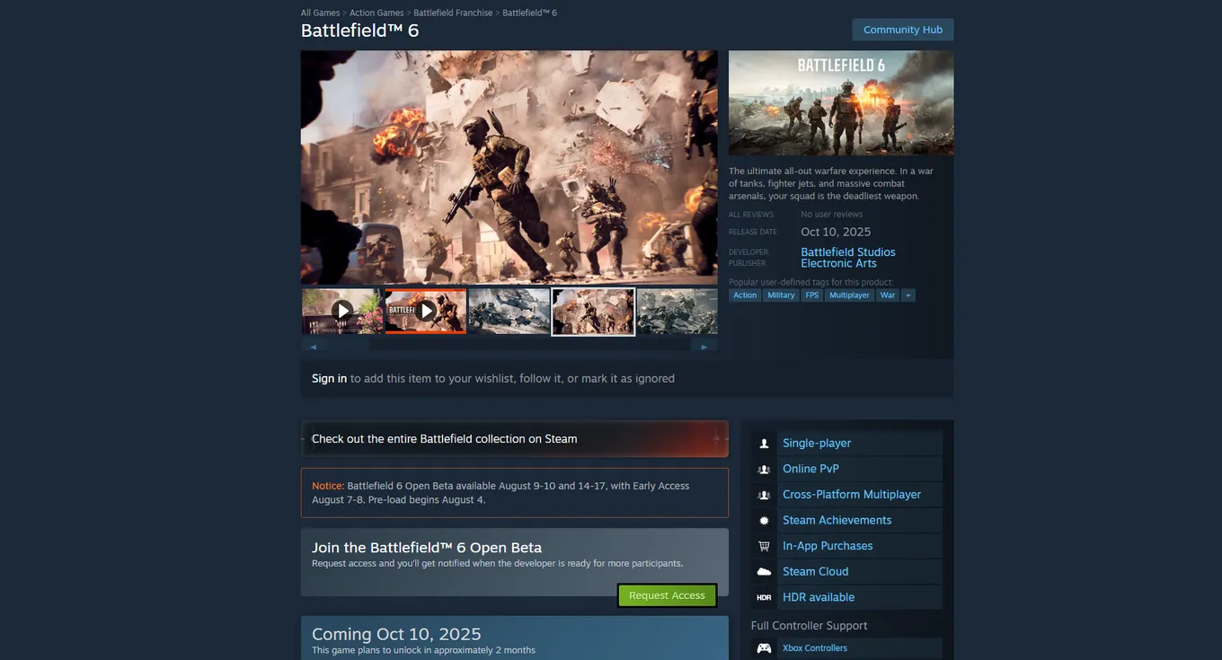Screen dimensions: 1222x660
Task: Click the orange Notice label
Action: tap(328, 486)
